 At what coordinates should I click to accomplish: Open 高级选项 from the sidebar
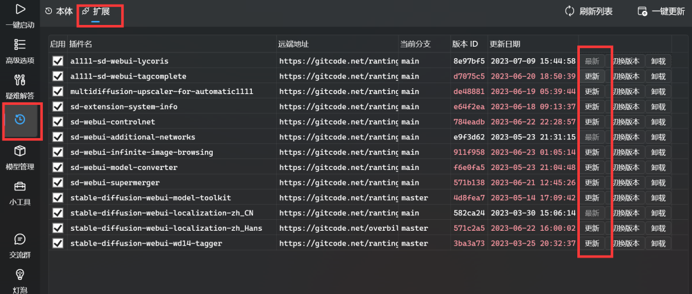pyautogui.click(x=20, y=45)
